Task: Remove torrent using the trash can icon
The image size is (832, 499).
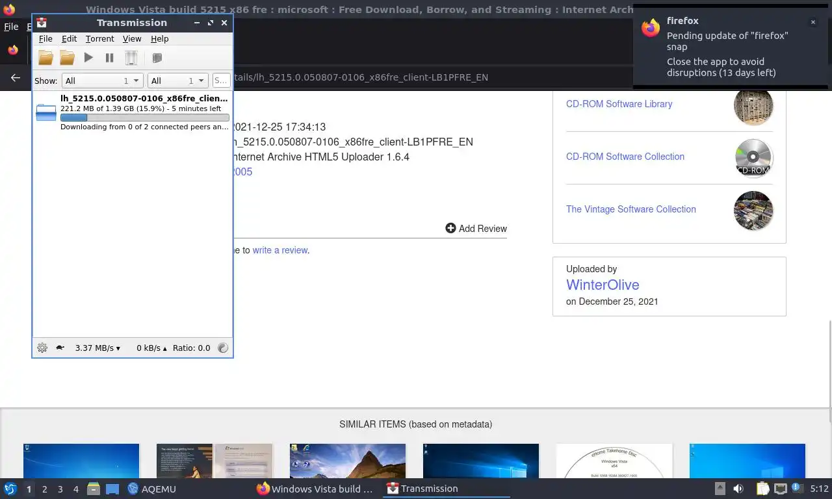Action: pyautogui.click(x=131, y=58)
